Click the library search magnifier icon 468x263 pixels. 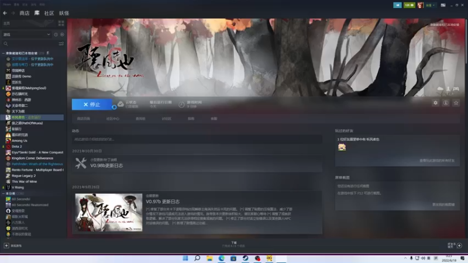click(x=5, y=44)
